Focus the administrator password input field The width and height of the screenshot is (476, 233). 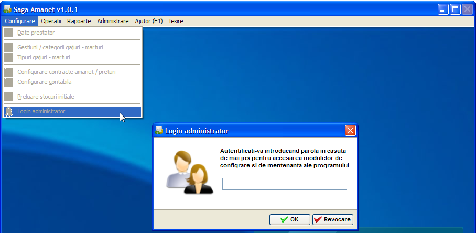coord(285,184)
